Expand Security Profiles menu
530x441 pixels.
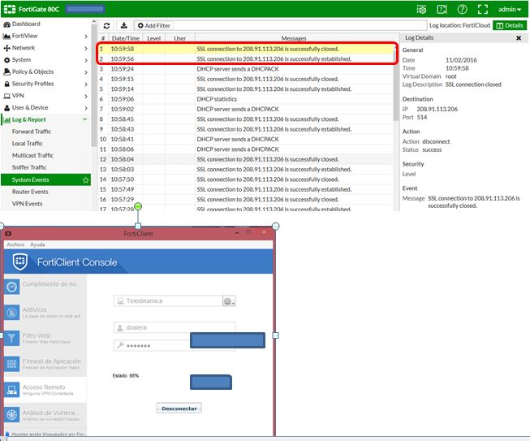[45, 84]
